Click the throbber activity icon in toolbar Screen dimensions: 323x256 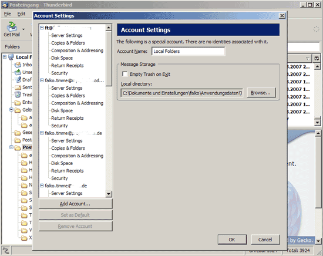tap(316, 29)
